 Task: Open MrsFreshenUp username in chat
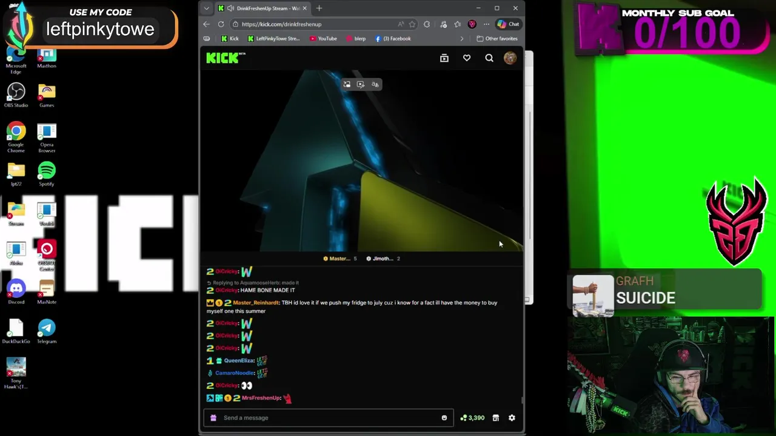(x=261, y=398)
